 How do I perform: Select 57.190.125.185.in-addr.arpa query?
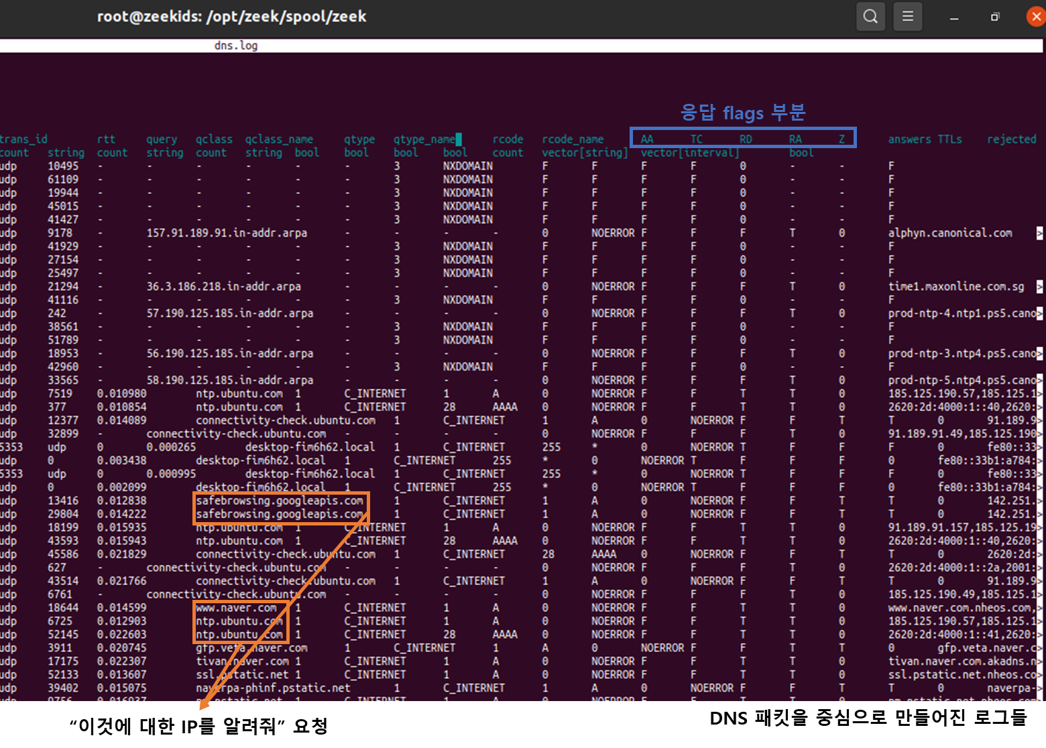point(230,314)
